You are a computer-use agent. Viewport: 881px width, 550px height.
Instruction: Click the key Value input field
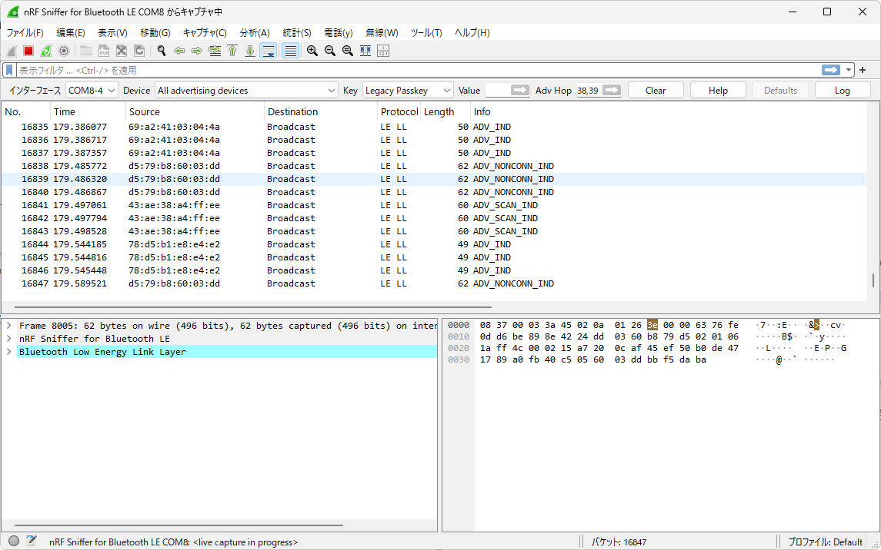click(497, 91)
